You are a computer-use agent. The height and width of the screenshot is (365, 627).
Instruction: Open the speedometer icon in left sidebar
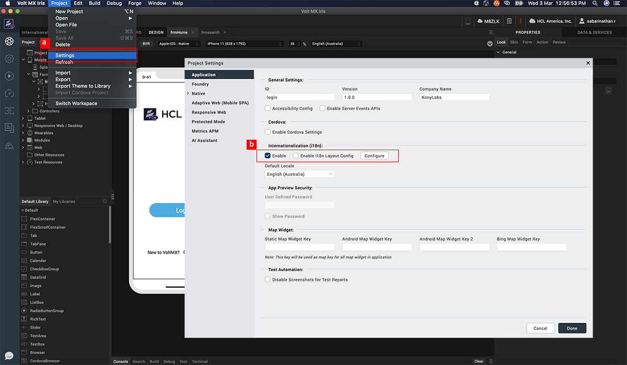click(9, 93)
